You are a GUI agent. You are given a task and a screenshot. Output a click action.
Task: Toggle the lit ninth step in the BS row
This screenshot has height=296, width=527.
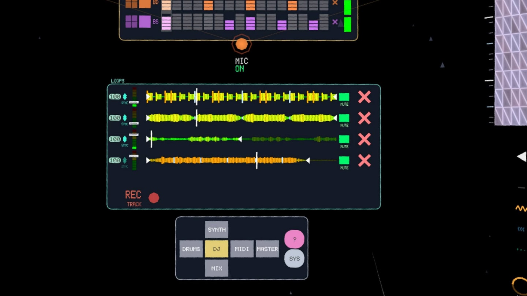click(x=251, y=23)
